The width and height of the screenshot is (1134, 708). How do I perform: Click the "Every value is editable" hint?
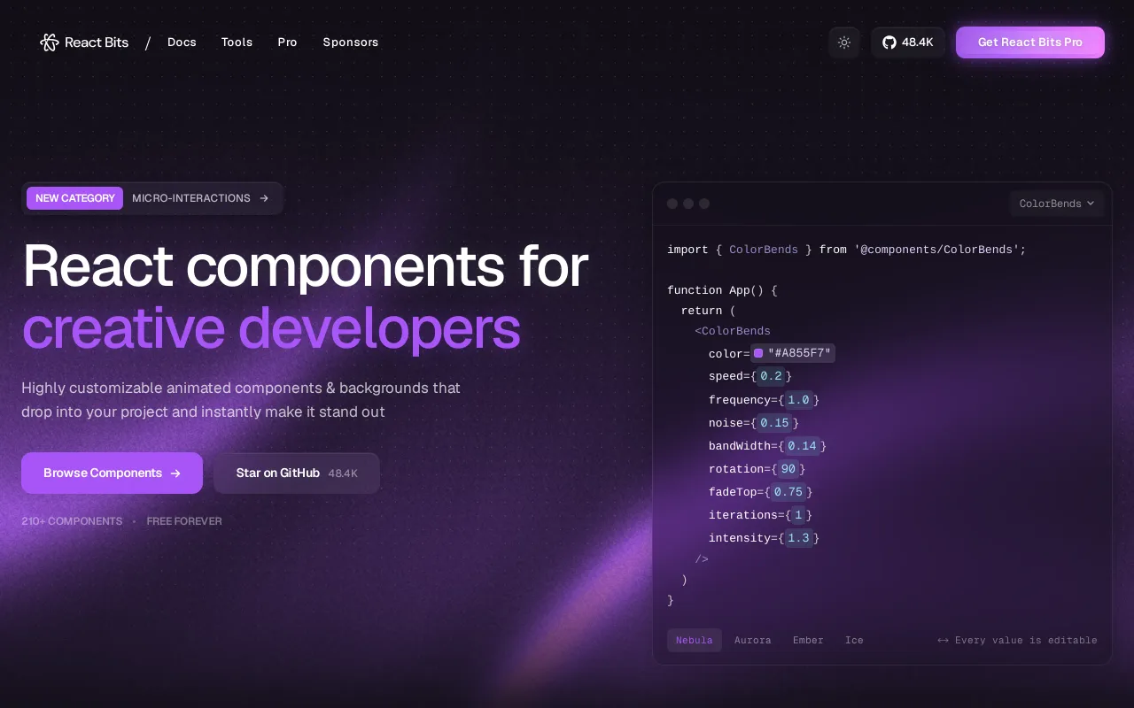pyautogui.click(x=1026, y=640)
